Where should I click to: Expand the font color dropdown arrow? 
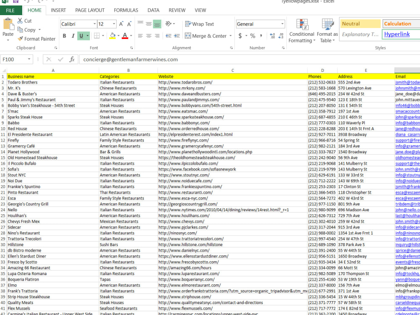(131, 36)
